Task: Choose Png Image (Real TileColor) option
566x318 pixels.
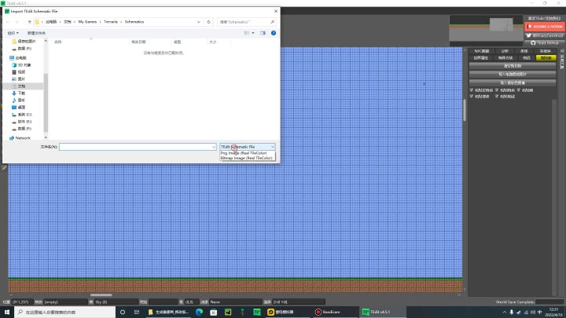Action: (248, 153)
